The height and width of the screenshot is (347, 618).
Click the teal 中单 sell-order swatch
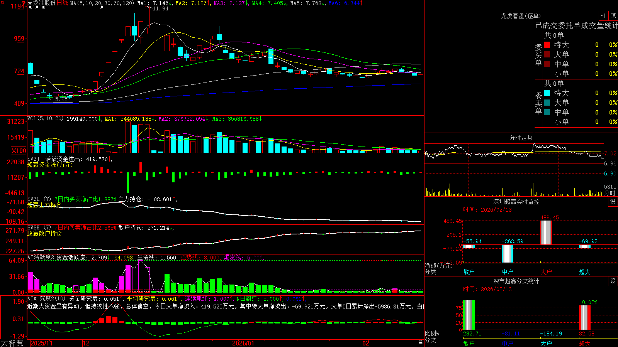[547, 112]
